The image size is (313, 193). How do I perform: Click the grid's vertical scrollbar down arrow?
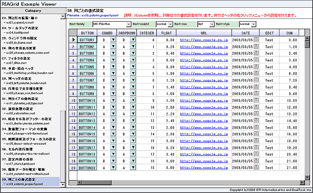pos(307,178)
